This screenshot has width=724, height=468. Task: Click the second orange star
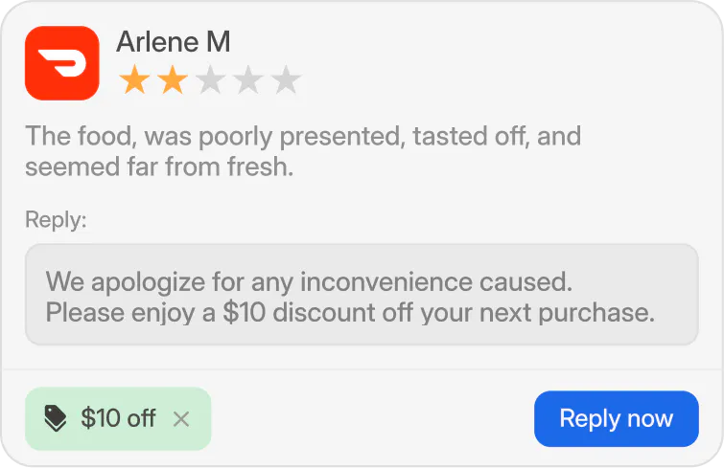(x=172, y=81)
